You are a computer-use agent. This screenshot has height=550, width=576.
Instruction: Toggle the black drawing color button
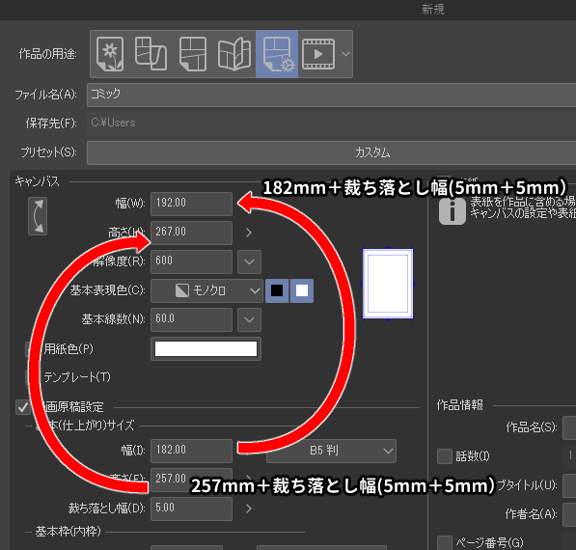point(277,290)
